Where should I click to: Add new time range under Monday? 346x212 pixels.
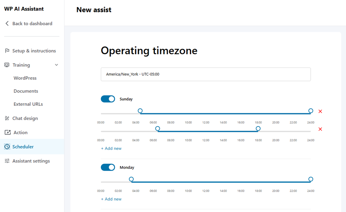(x=111, y=199)
